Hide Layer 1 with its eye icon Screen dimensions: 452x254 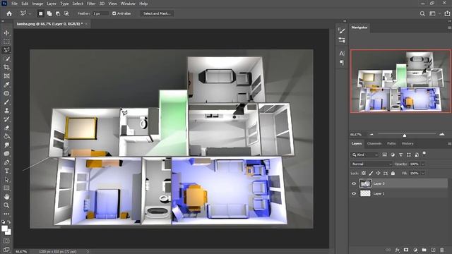tap(354, 193)
